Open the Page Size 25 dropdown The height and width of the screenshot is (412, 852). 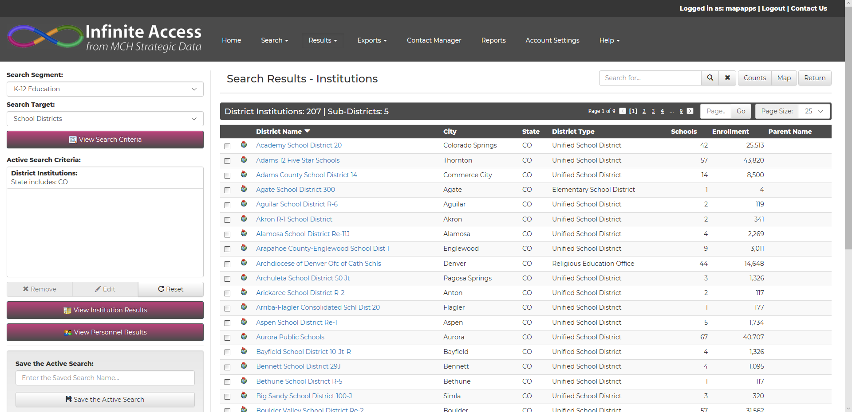[x=814, y=111]
